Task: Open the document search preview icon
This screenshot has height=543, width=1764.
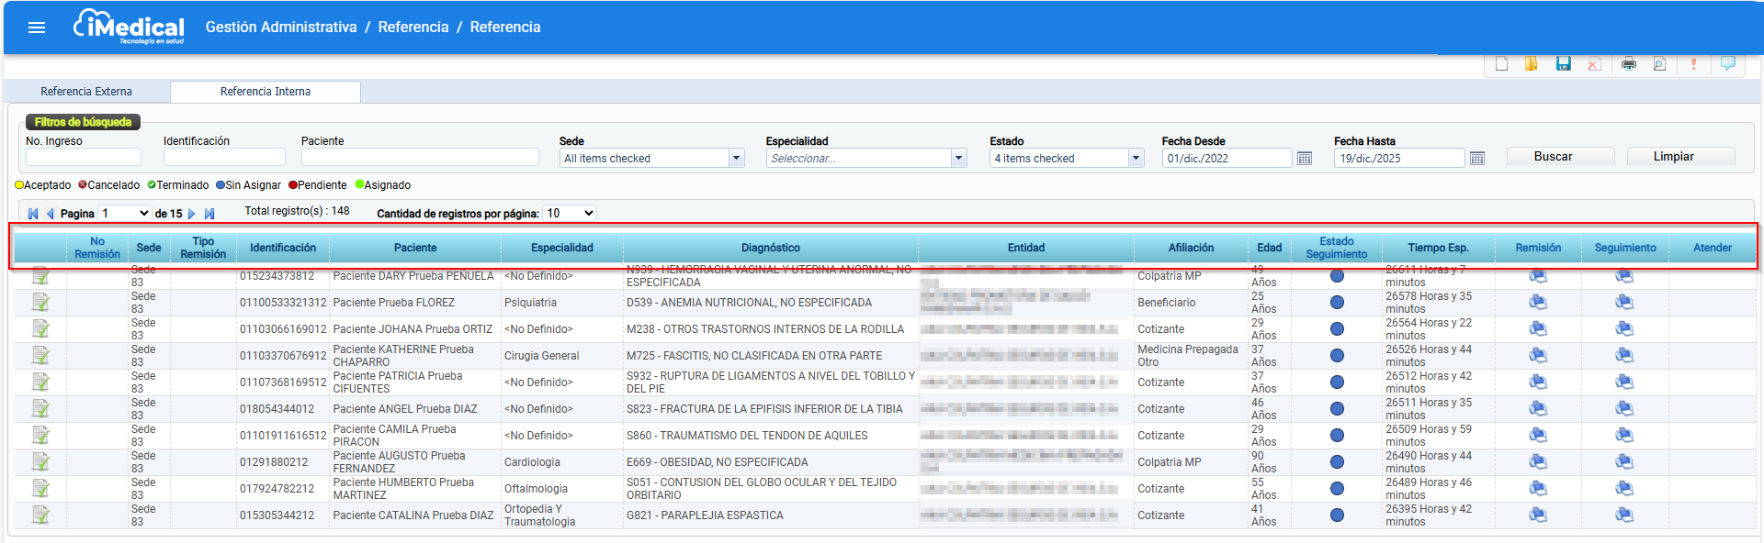Action: [1659, 63]
